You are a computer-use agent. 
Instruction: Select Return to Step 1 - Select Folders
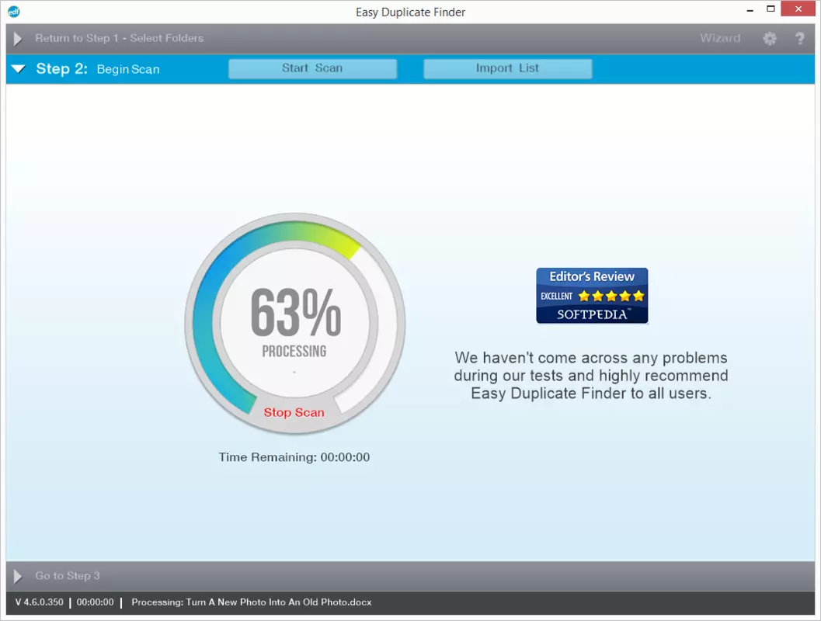pos(120,38)
